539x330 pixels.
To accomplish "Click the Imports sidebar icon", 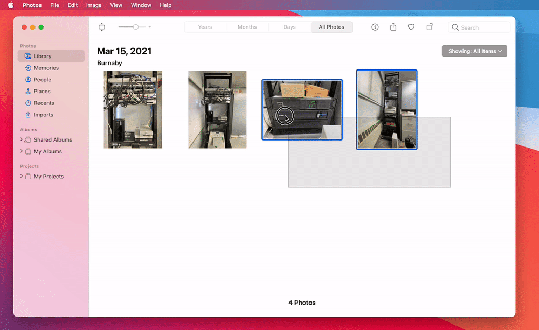I will [x=28, y=114].
